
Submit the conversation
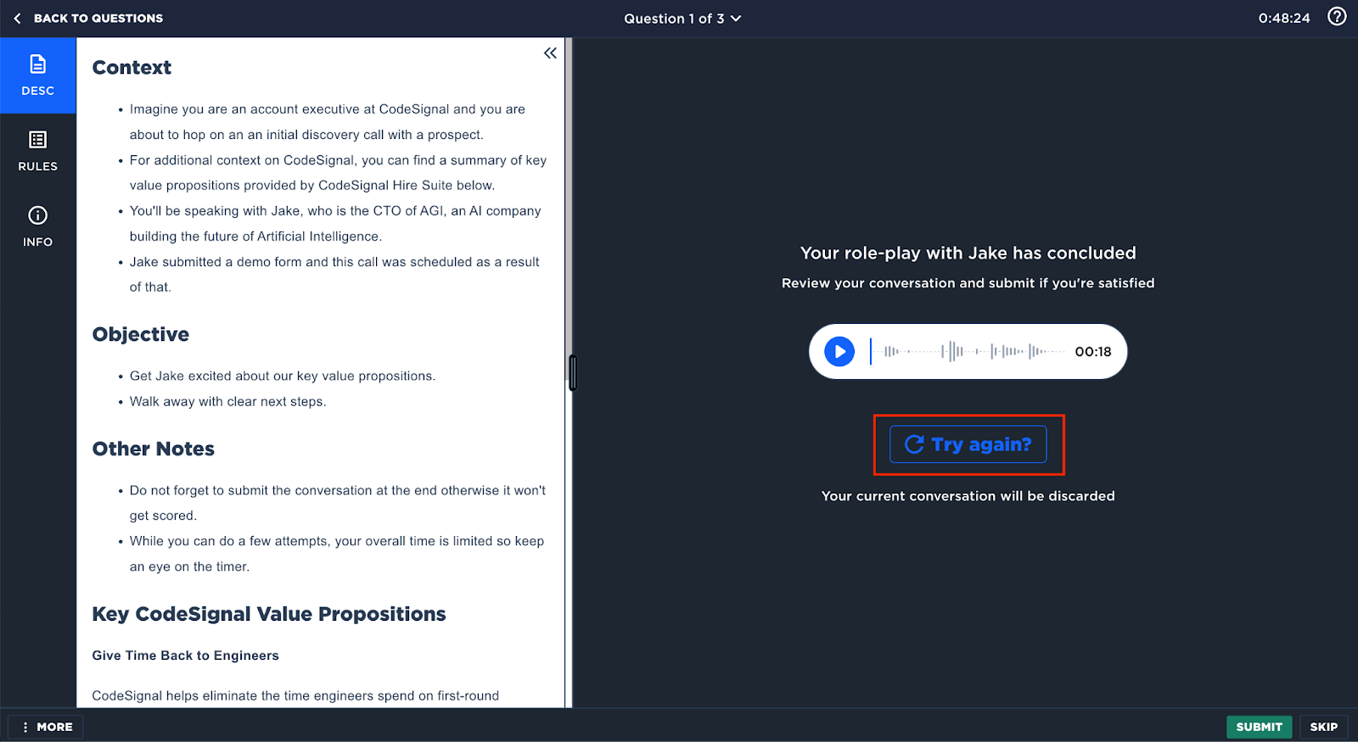[1259, 727]
